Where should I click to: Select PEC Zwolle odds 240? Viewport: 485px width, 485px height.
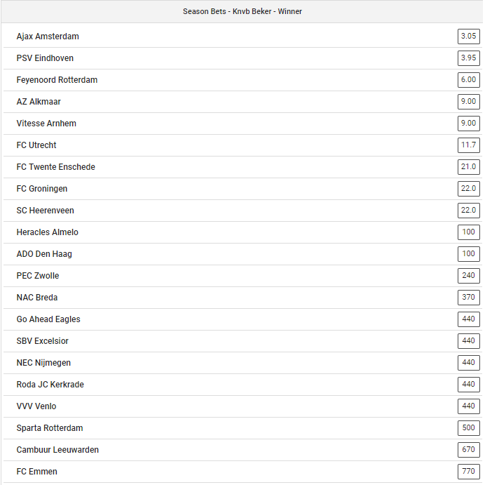(x=468, y=276)
